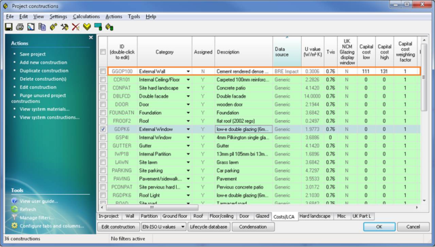Click the Duplicate construction link

[43, 71]
